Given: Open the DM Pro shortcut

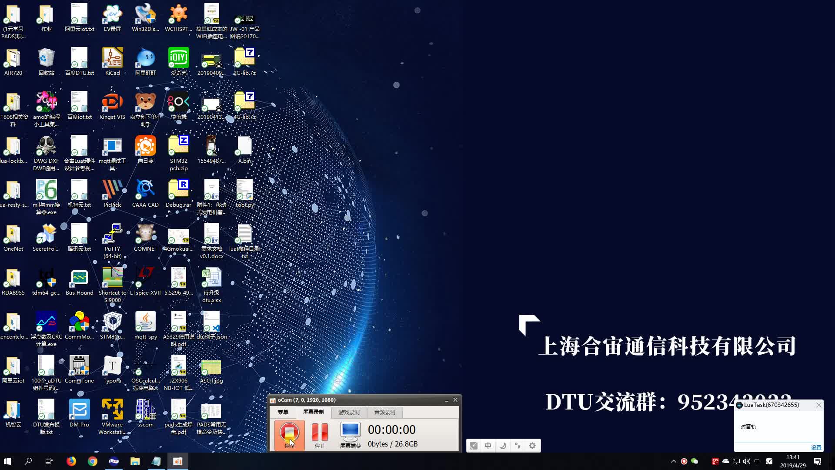Looking at the screenshot, I should 79,413.
